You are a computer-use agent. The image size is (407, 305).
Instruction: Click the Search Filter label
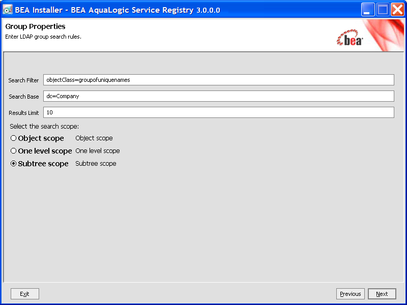[23, 80]
